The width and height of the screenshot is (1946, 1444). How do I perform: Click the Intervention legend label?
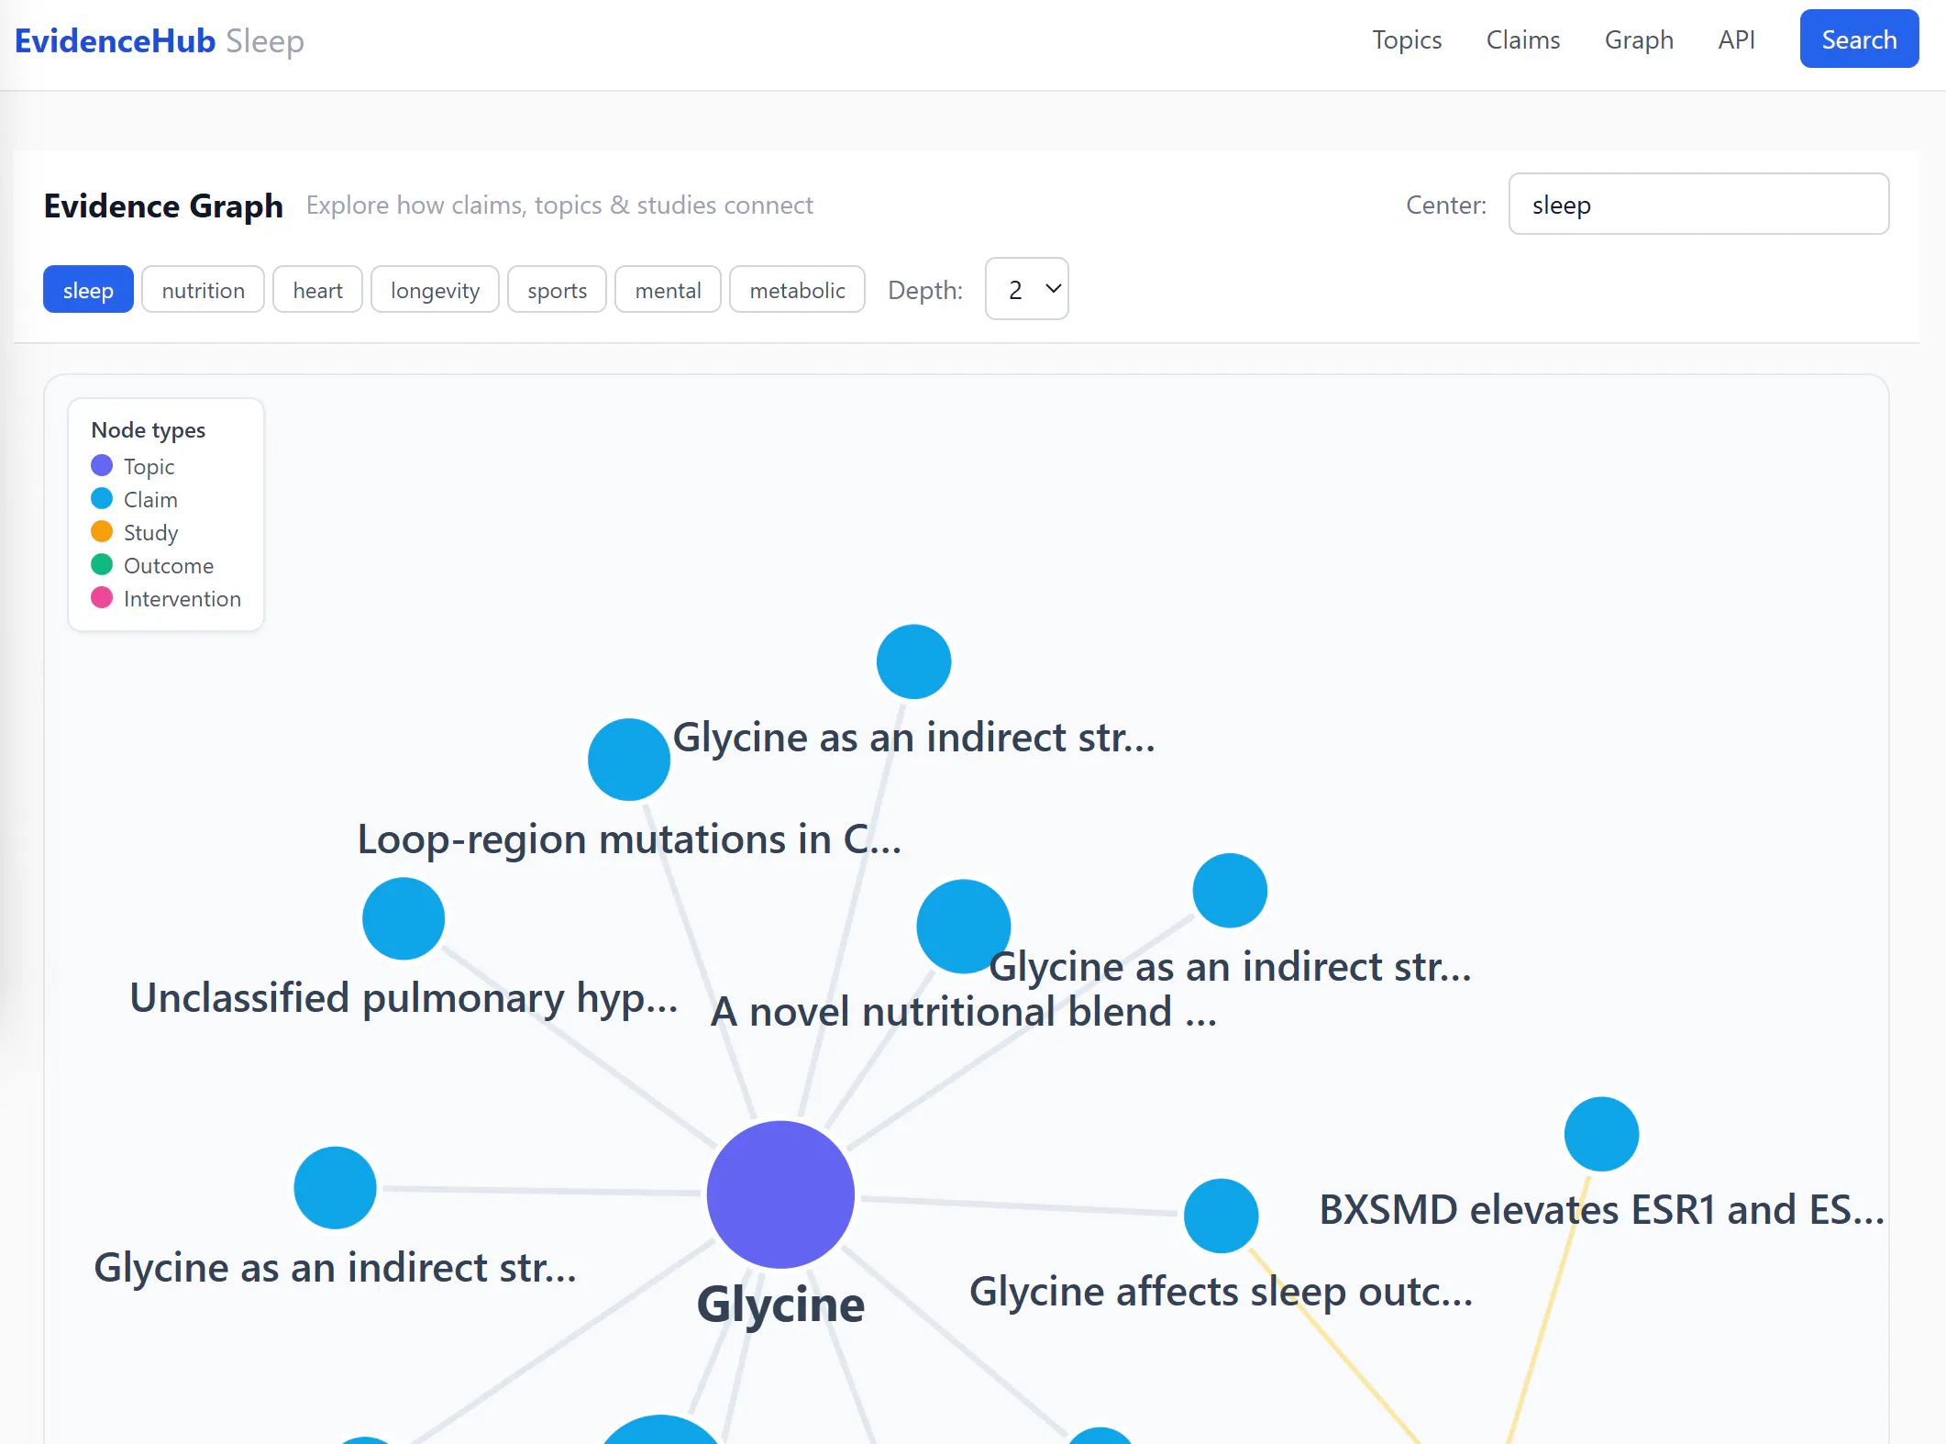coord(182,599)
